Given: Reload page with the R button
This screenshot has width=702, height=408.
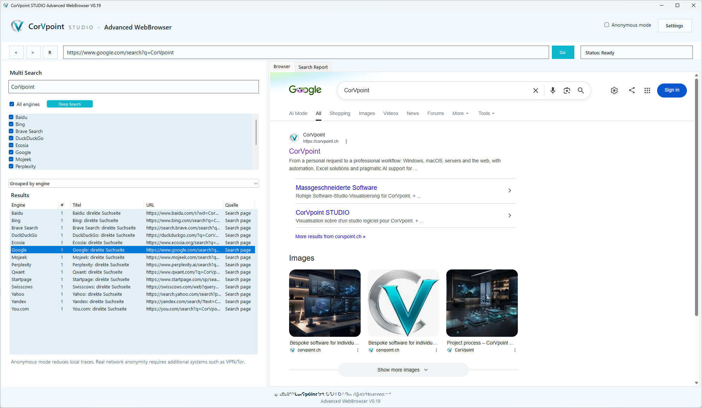Looking at the screenshot, I should click(50, 52).
